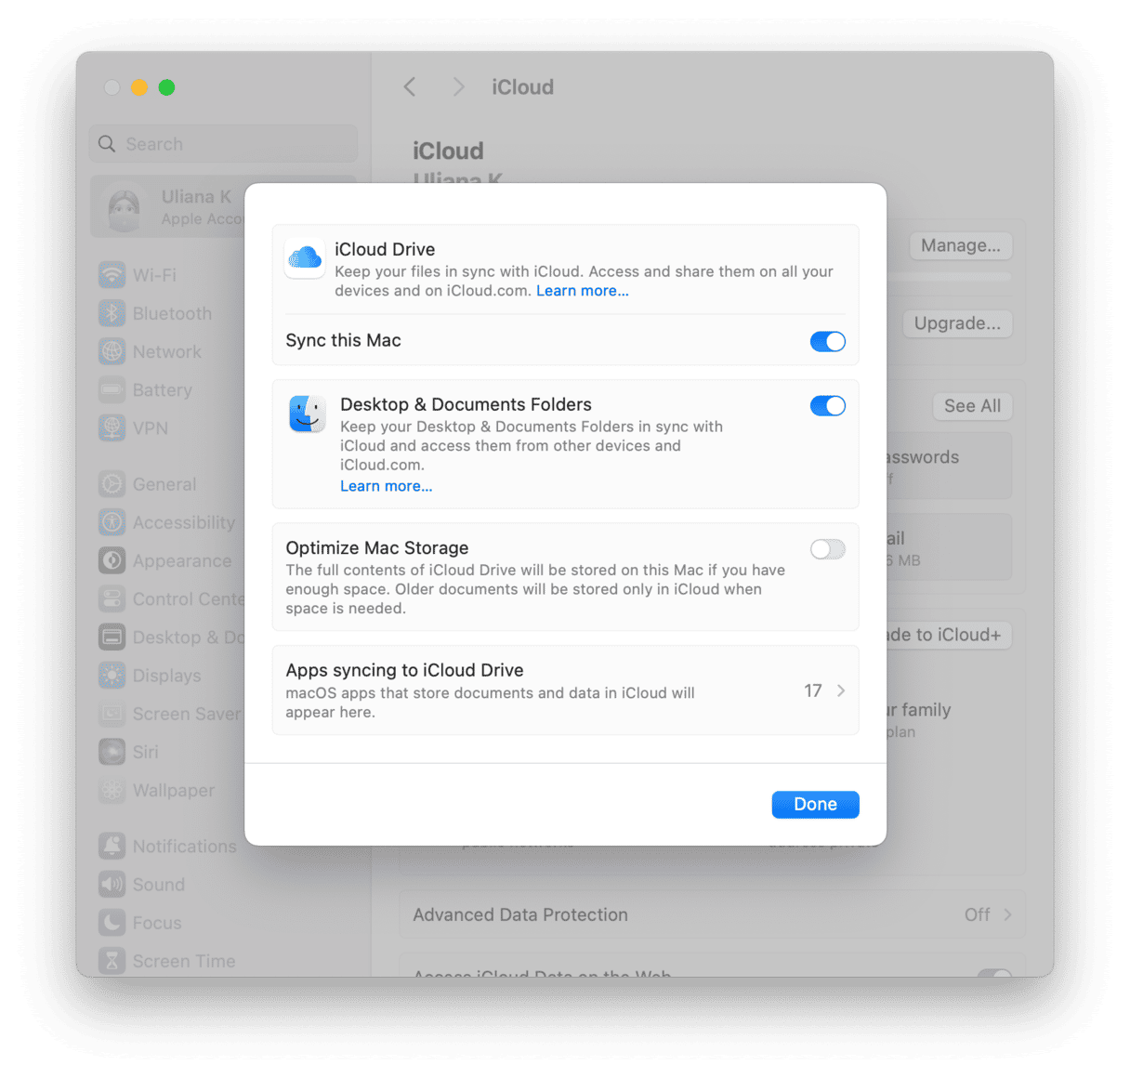Open the Displays icon in sidebar
This screenshot has height=1078, width=1130.
[112, 676]
